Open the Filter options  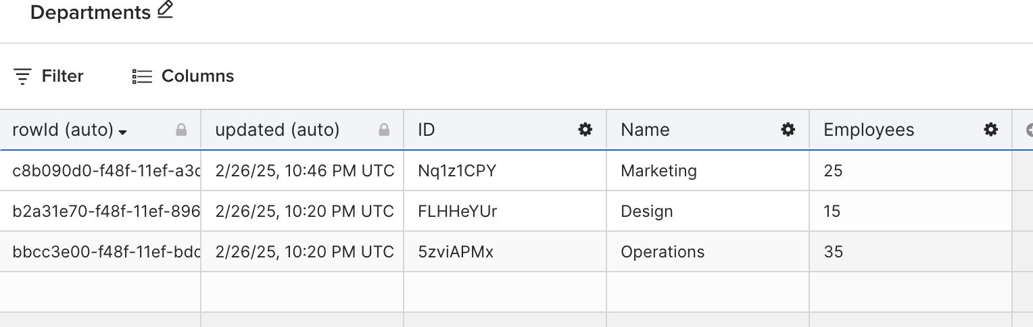click(49, 76)
